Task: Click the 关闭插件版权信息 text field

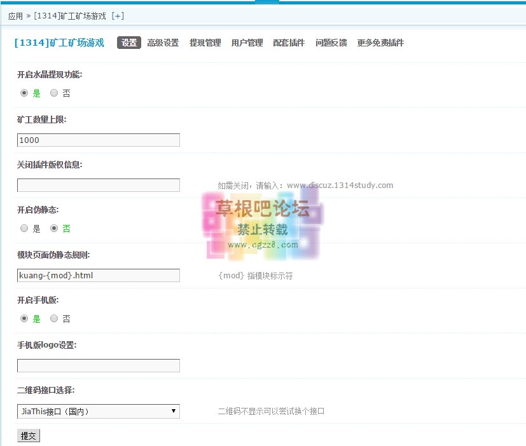Action: point(99,185)
